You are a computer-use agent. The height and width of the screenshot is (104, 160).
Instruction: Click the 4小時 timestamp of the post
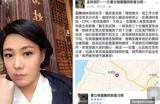coord(90,7)
